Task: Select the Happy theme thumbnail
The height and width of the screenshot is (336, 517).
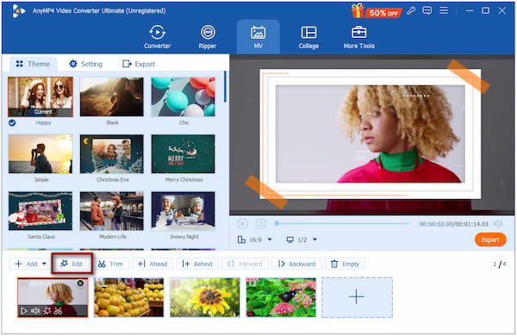Action: point(40,97)
